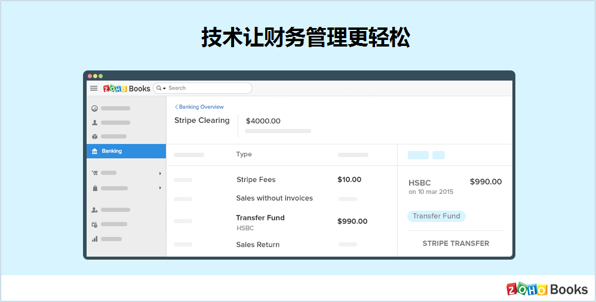Image resolution: width=596 pixels, height=302 pixels.
Task: Open the accountant person-plus sidebar icon
Action: [94, 209]
